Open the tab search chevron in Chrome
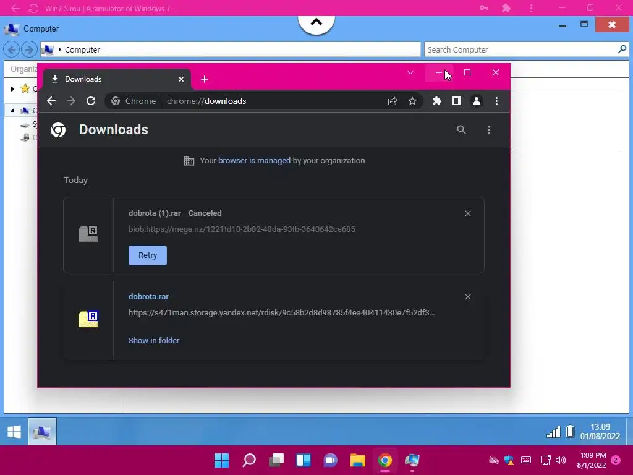The height and width of the screenshot is (475, 633). (x=410, y=73)
